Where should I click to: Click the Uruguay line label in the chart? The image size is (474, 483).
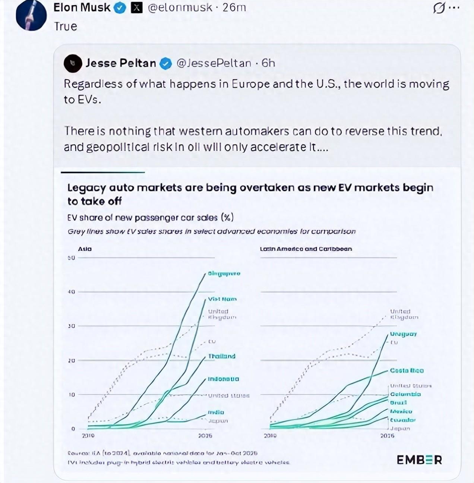tap(403, 334)
